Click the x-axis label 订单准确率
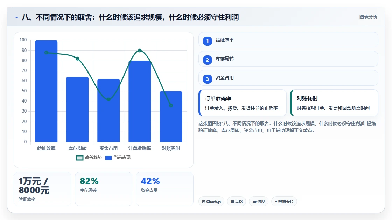392x220 pixels. pos(140,148)
